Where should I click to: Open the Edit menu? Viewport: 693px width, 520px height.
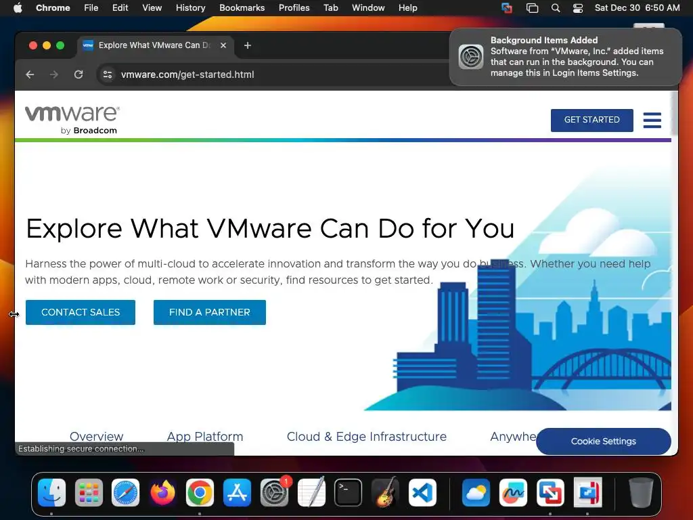[x=120, y=8]
